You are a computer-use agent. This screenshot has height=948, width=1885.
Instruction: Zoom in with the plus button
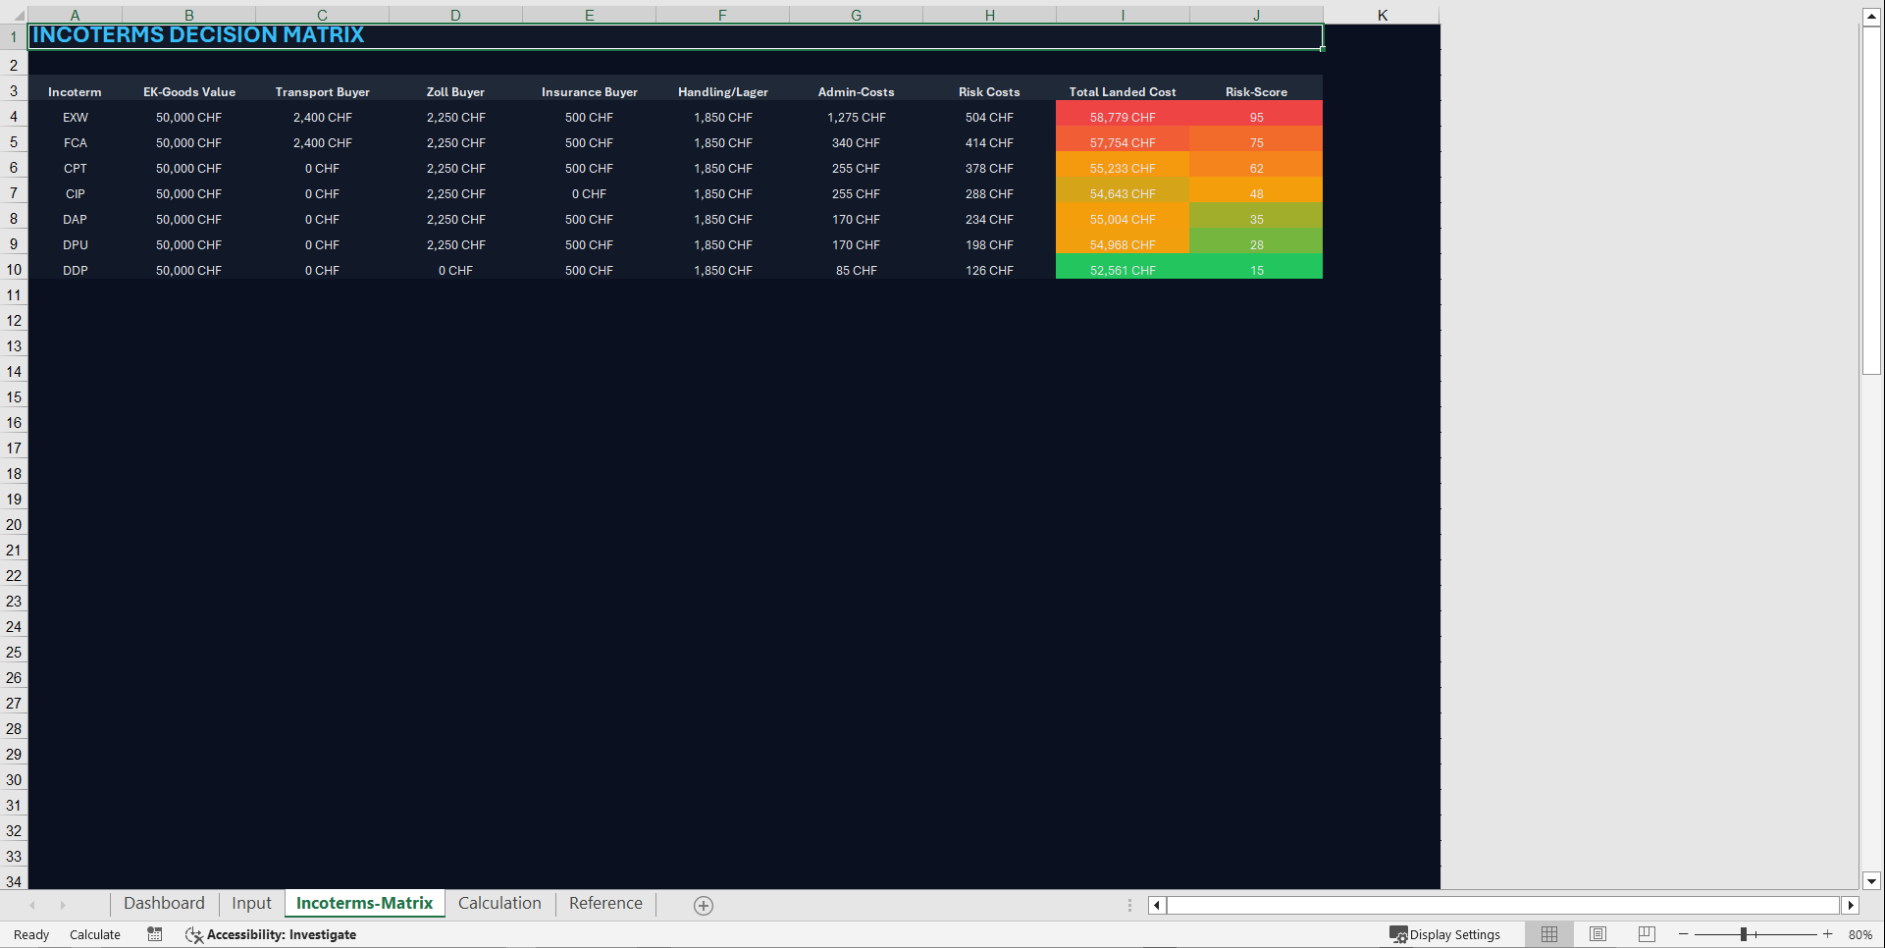point(1827,934)
